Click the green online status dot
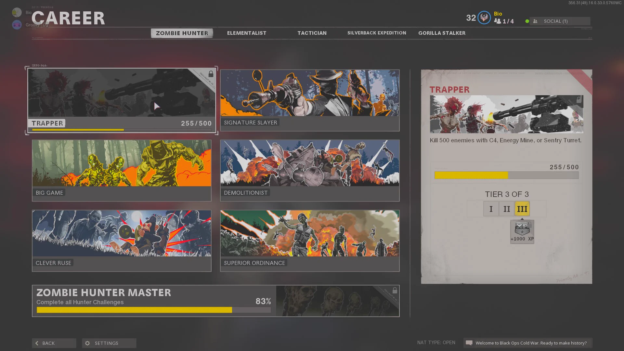Screen dimensions: 624x351 point(527,21)
